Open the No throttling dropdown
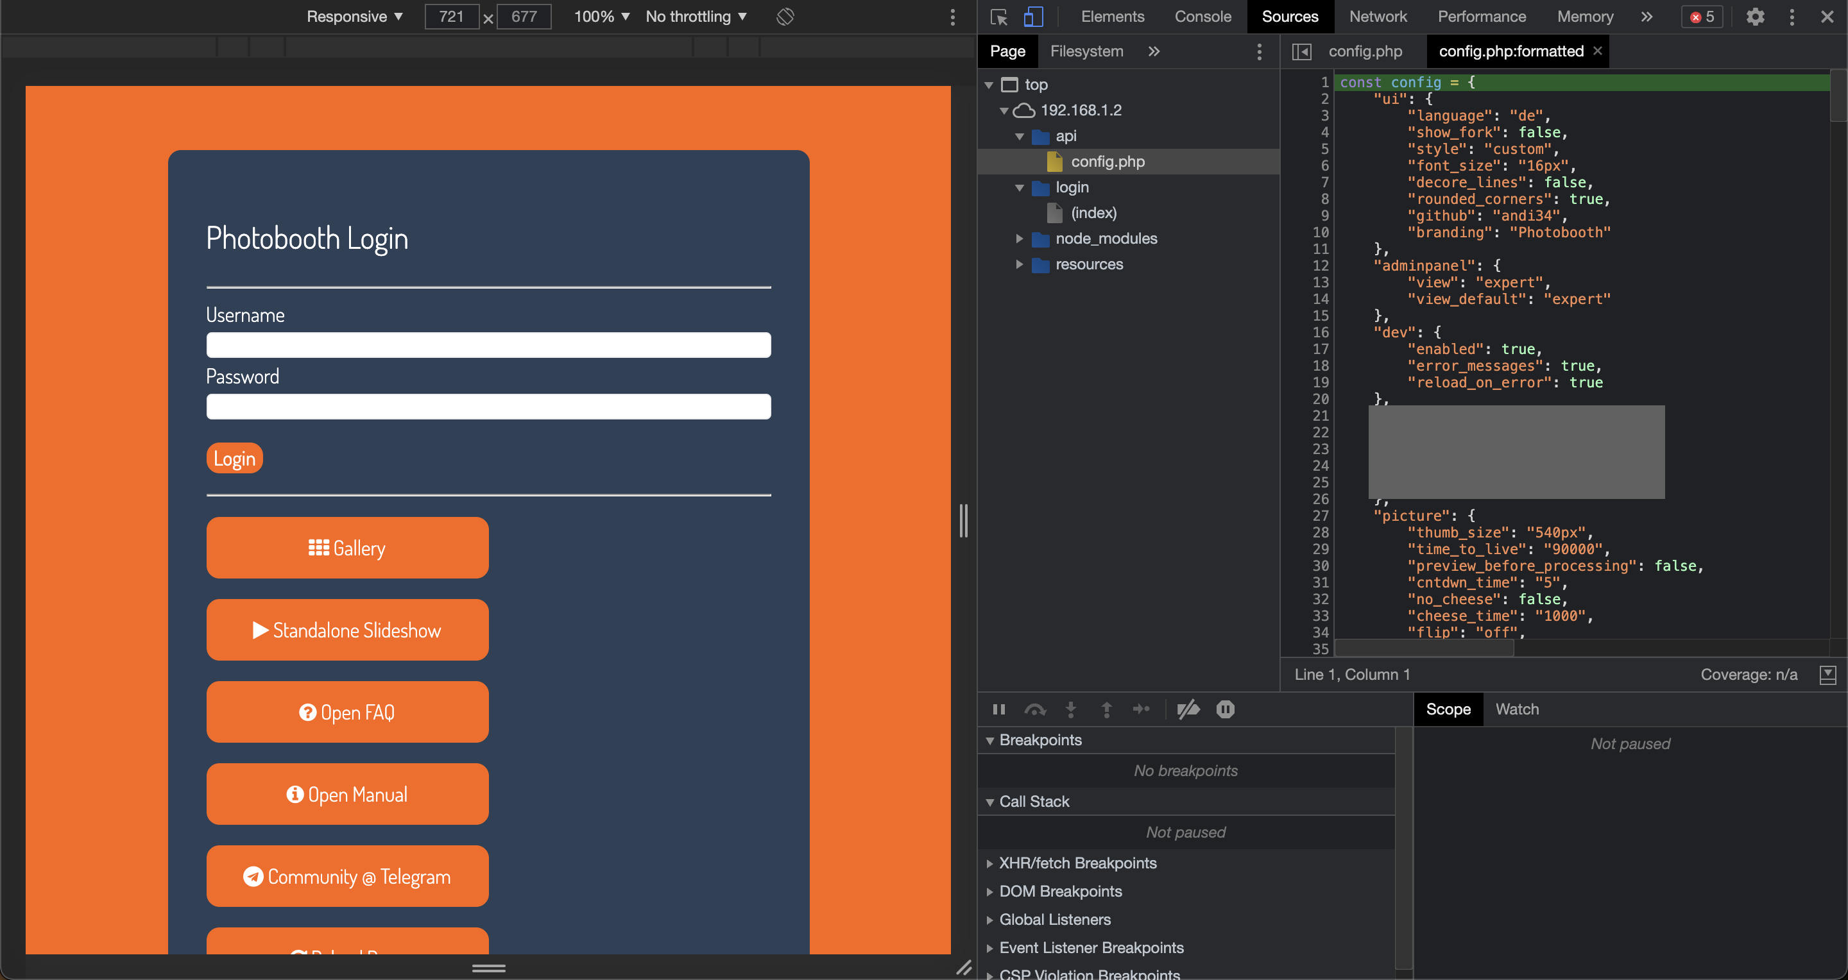Screen dimensions: 1848x980 (x=696, y=17)
